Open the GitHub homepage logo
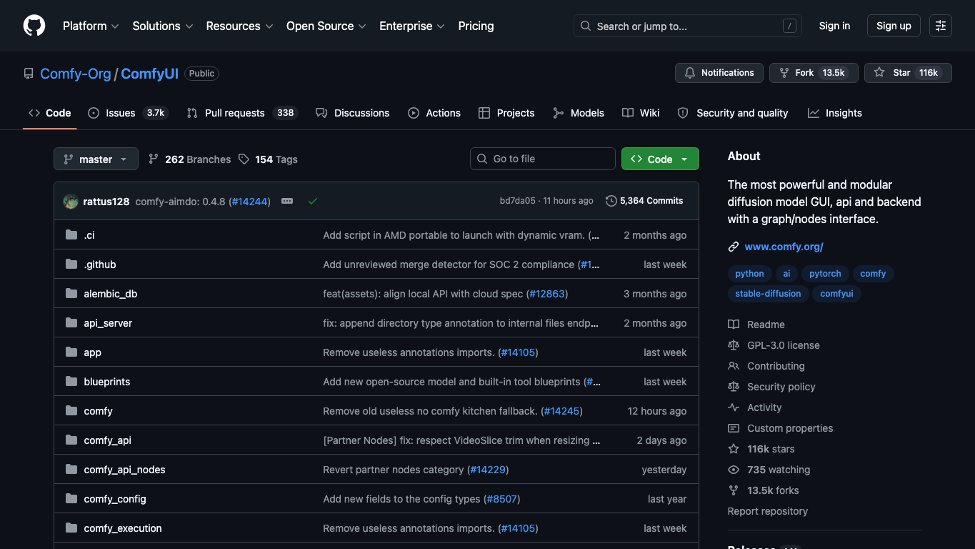The image size is (975, 549). coord(34,26)
